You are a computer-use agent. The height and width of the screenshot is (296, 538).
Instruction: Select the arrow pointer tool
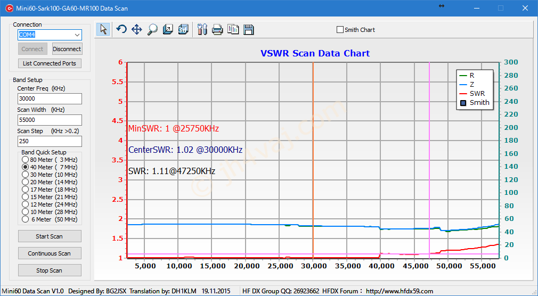(103, 29)
